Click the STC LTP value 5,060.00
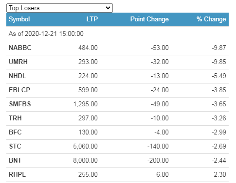236x183 pixels. [85, 146]
